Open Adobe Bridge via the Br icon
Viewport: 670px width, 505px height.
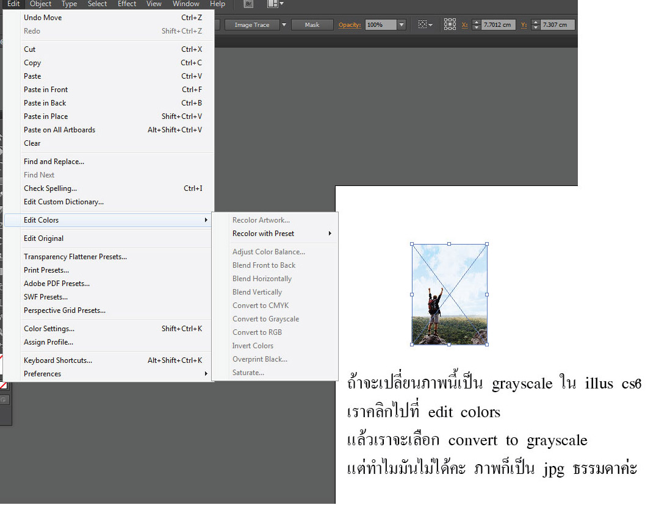(x=248, y=4)
